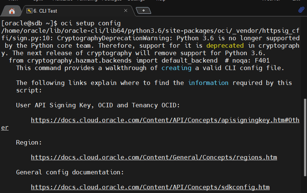Click the 'Region:' label
This screenshot has height=193, width=307.
pyautogui.click(x=29, y=142)
